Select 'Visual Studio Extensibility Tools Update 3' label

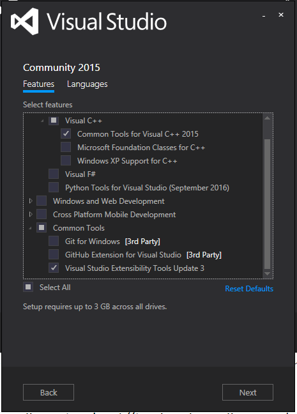pos(135,268)
